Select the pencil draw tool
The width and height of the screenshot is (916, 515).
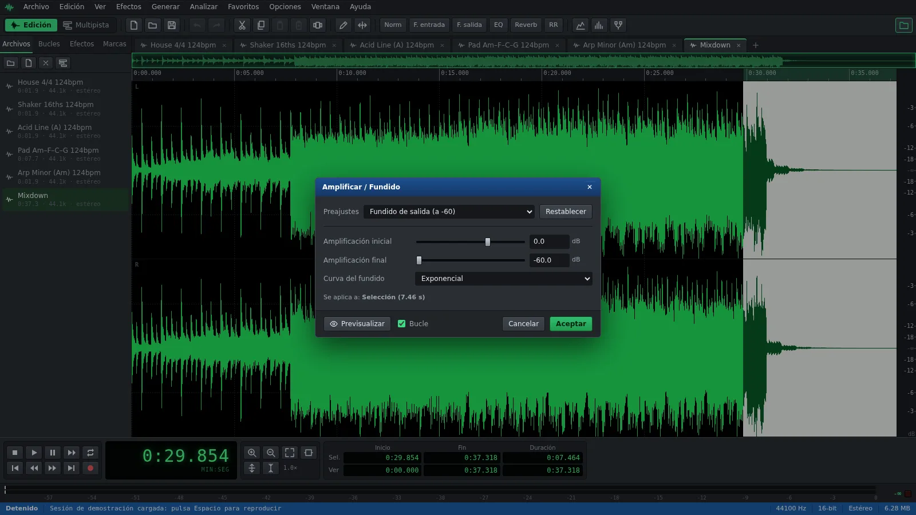point(343,25)
